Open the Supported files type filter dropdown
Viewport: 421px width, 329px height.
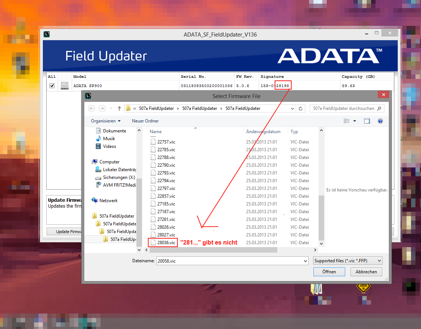[x=348, y=261]
